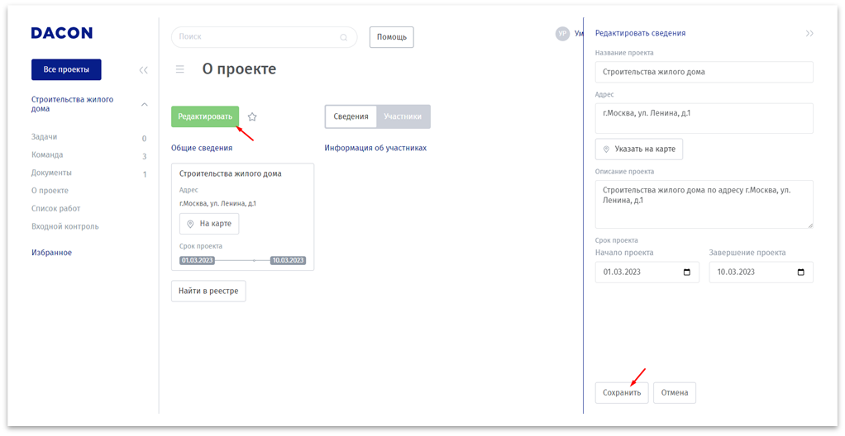Add project to favorites with star icon
Viewport: 845px width, 436px height.
coord(252,117)
